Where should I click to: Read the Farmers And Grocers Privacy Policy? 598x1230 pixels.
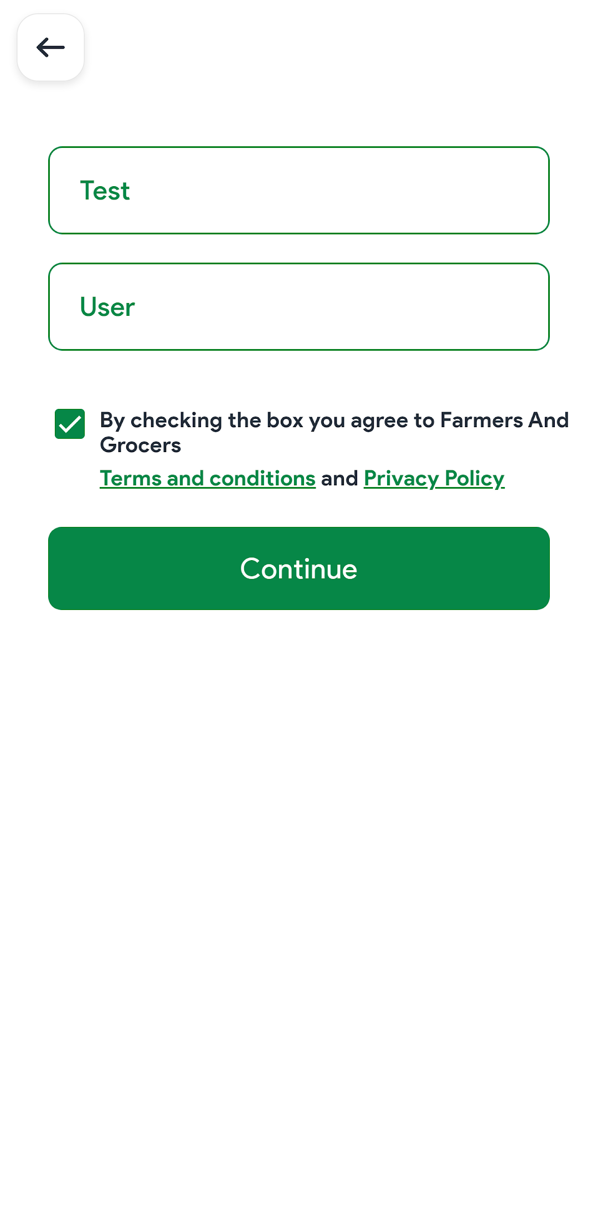click(434, 478)
